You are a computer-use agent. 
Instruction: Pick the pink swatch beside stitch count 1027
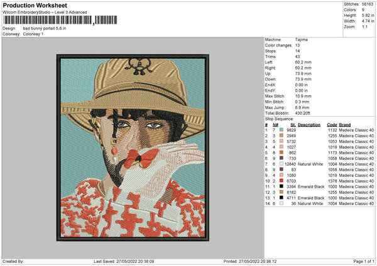coord(281,147)
